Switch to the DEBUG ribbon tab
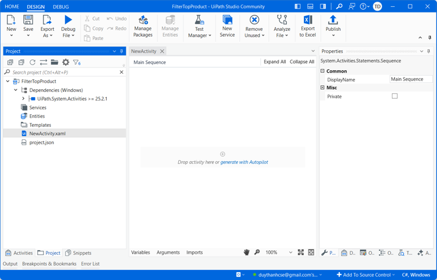437x280 pixels. (x=61, y=7)
